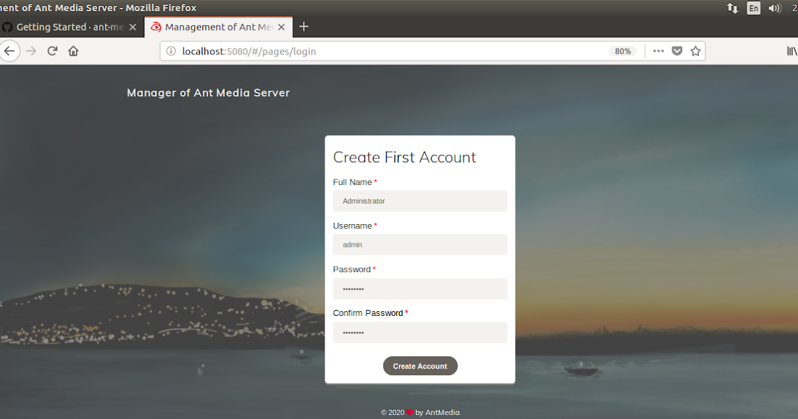Focus the Full Name field
The height and width of the screenshot is (419, 798).
tap(420, 201)
